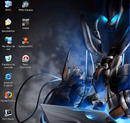Click the DivX Player shortcut icon
Viewport: 130px width, 123px height.
tap(8, 113)
